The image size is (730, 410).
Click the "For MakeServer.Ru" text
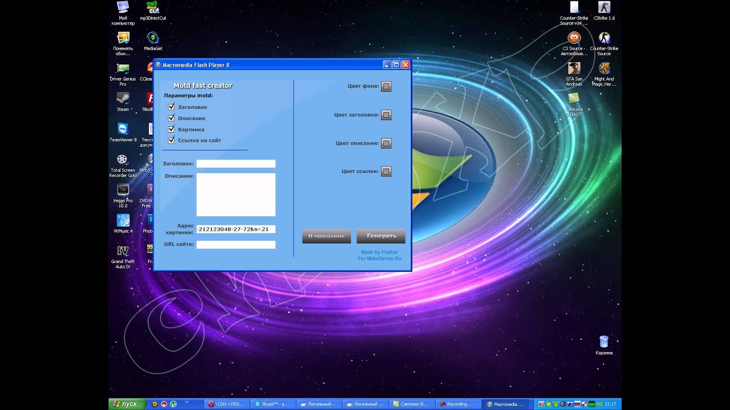coord(380,259)
